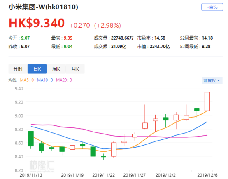Open the 月K monthly chart tab
Image resolution: width=228 pixels, height=179 pixels.
(x=75, y=69)
